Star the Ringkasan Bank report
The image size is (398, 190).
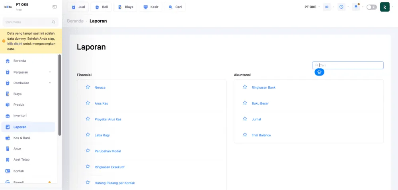(x=245, y=87)
